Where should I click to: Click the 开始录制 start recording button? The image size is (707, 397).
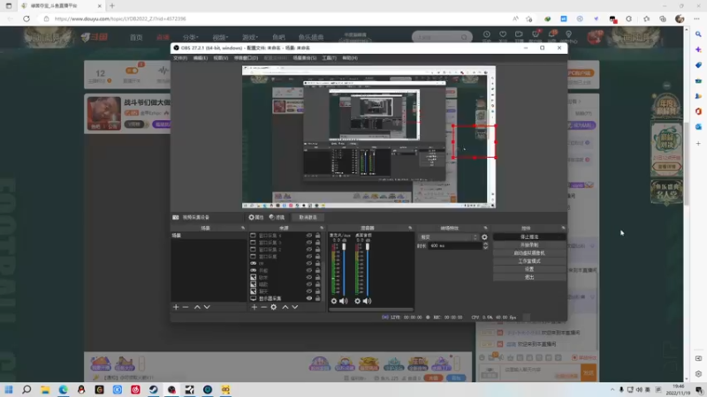point(529,245)
